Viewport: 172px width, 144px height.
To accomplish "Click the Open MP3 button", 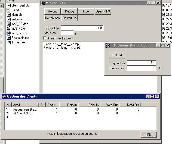I will click(103, 11).
